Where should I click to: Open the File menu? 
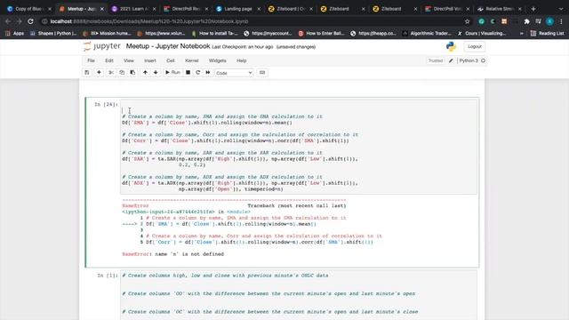pos(91,60)
